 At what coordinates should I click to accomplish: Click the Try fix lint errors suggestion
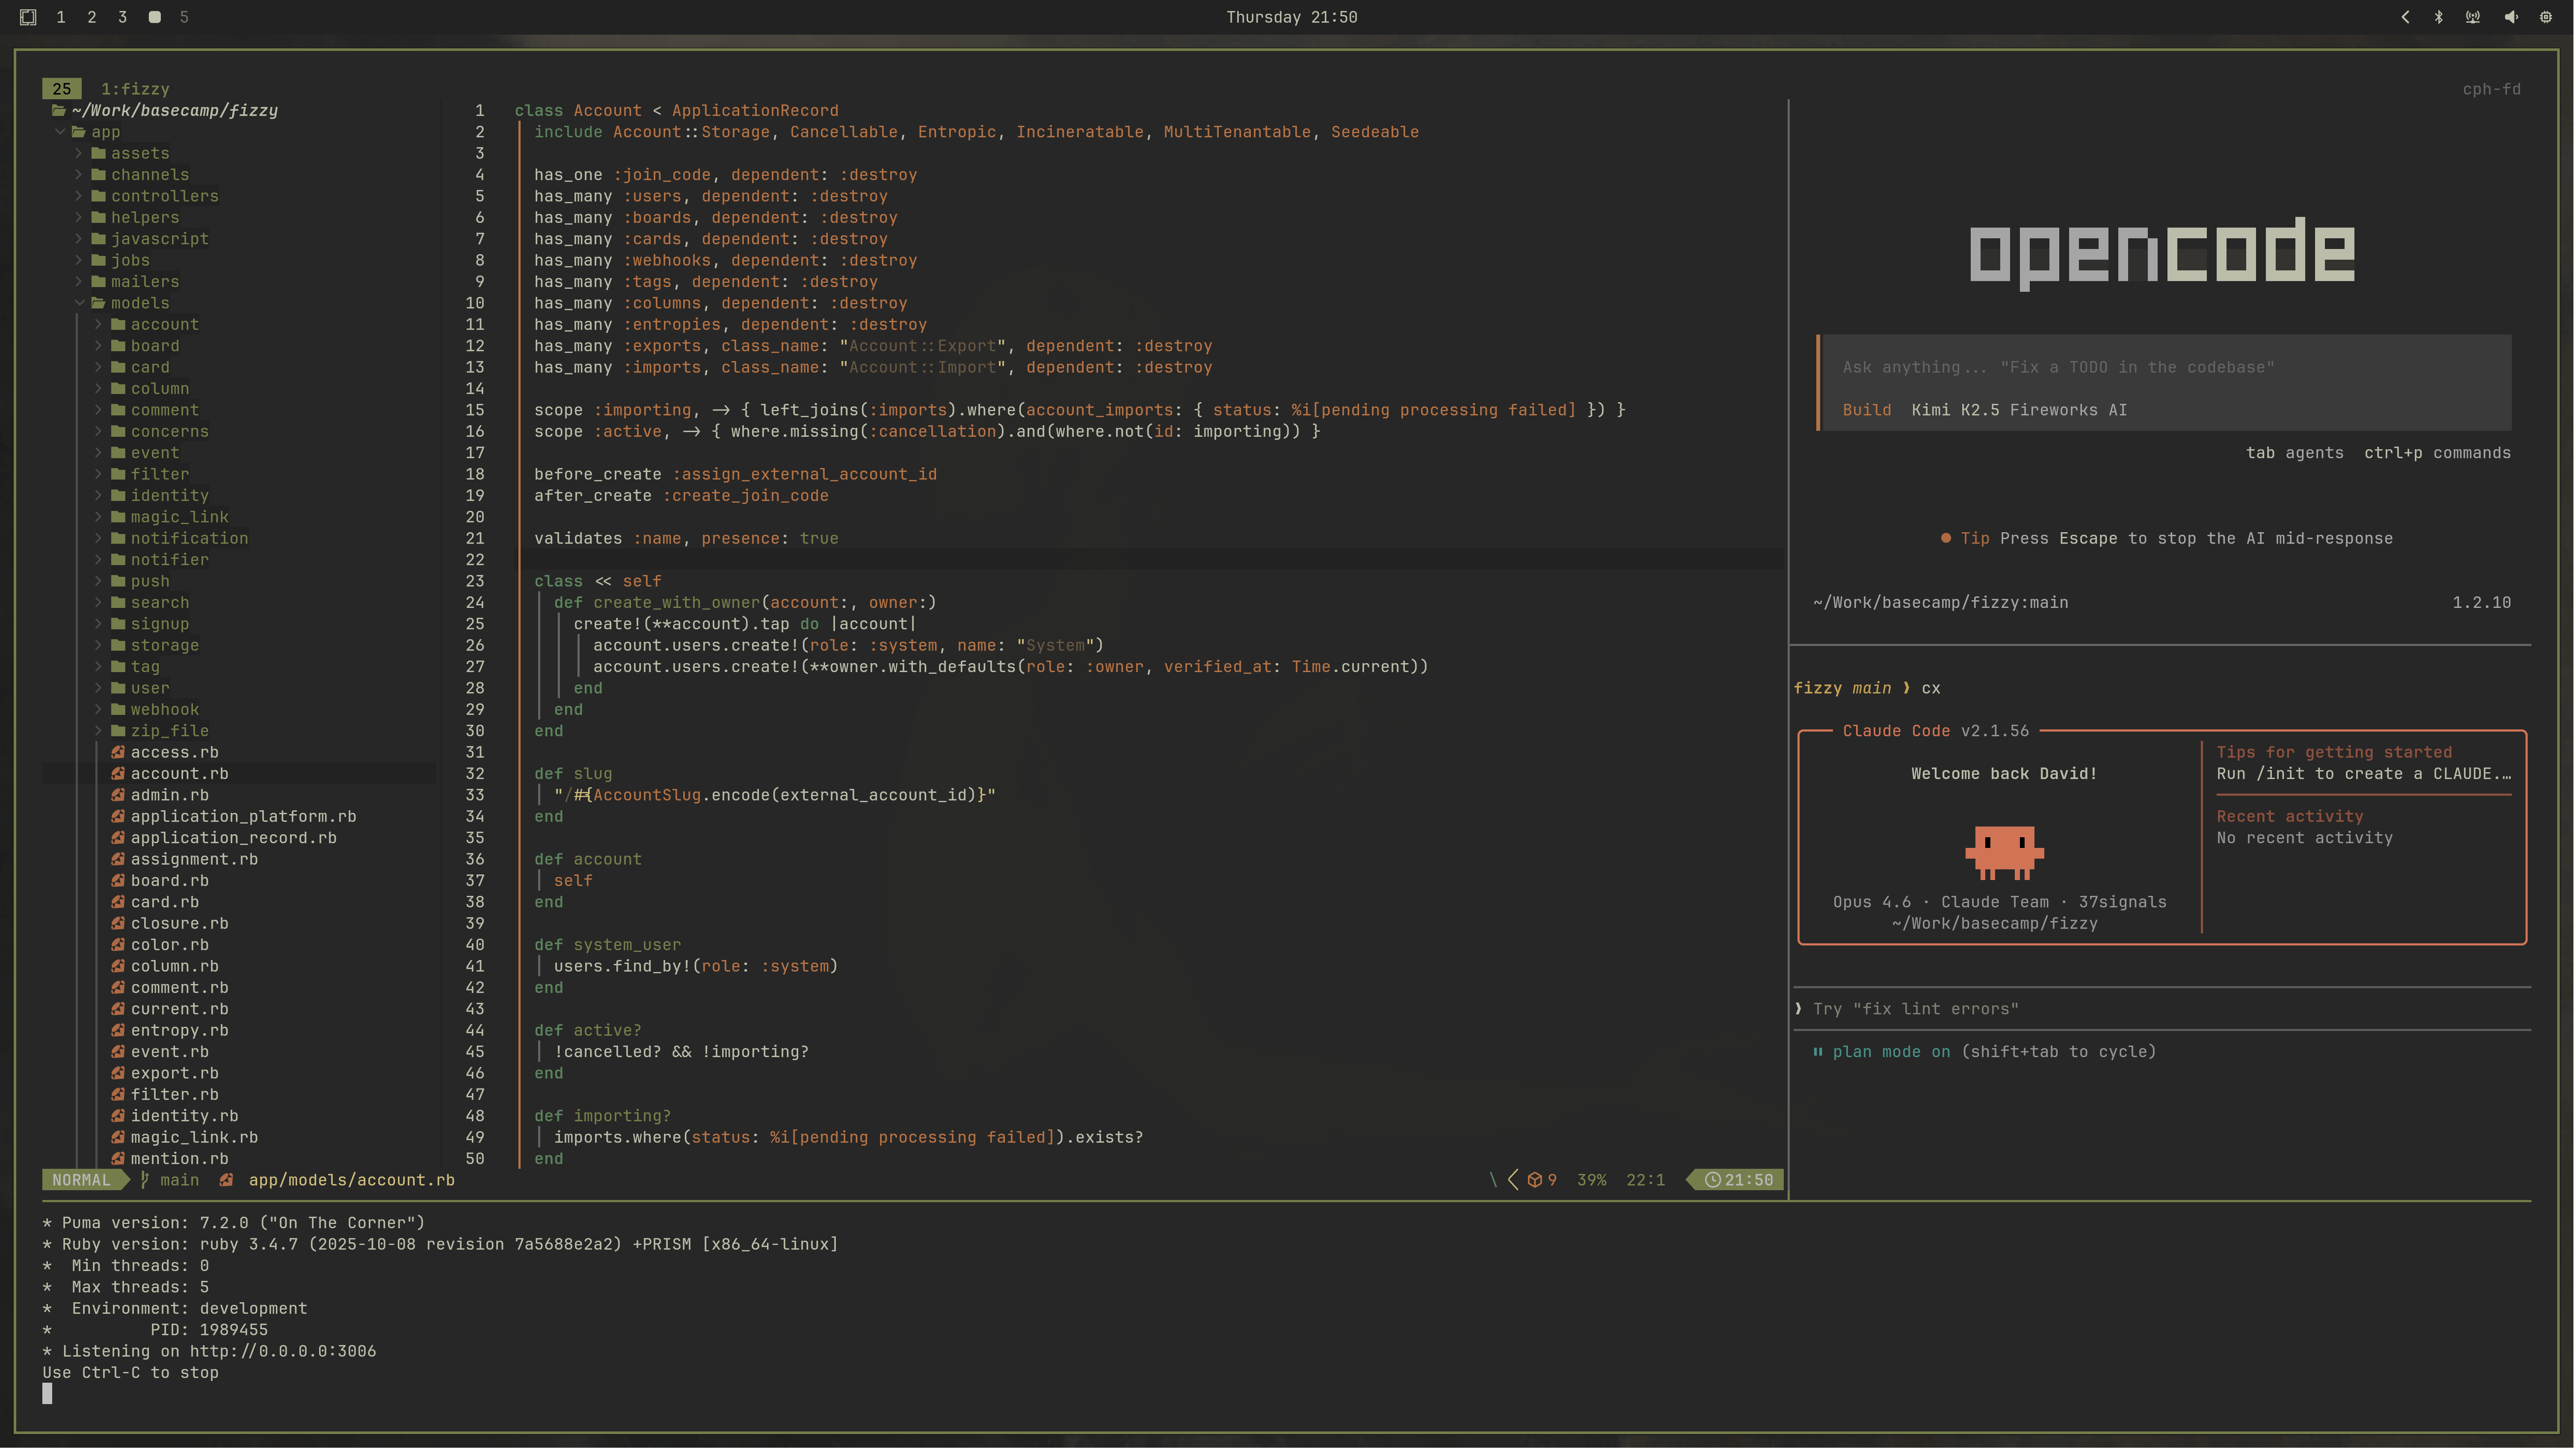[x=1917, y=1008]
